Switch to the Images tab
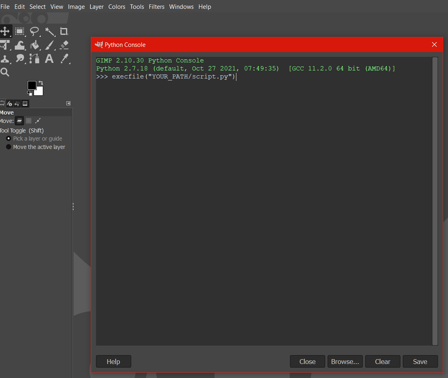 pos(25,103)
